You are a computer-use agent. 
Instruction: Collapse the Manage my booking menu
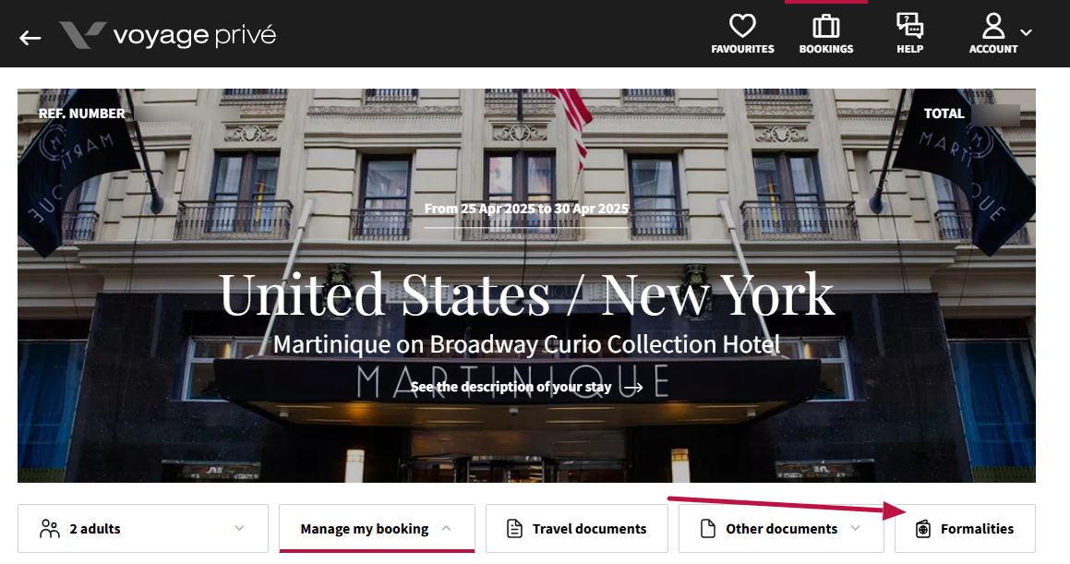point(377,529)
